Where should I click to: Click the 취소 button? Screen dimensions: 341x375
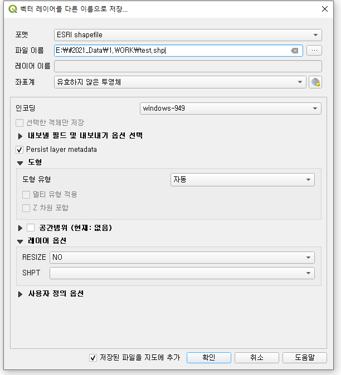tap(257, 358)
